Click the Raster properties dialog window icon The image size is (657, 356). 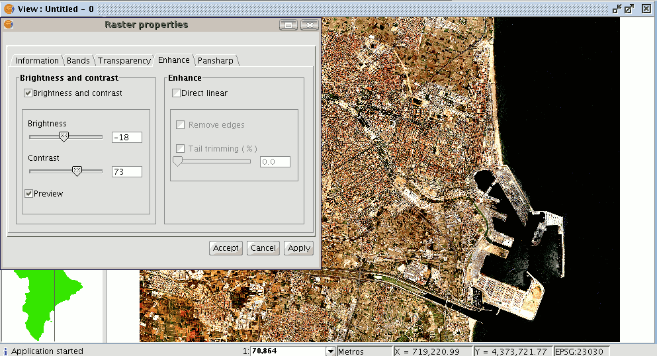[8, 25]
